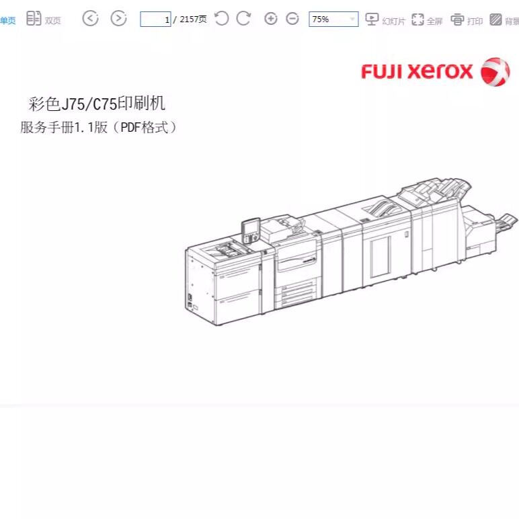This screenshot has height=519, width=519.
Task: Select the 双页 label text
Action: [53, 21]
